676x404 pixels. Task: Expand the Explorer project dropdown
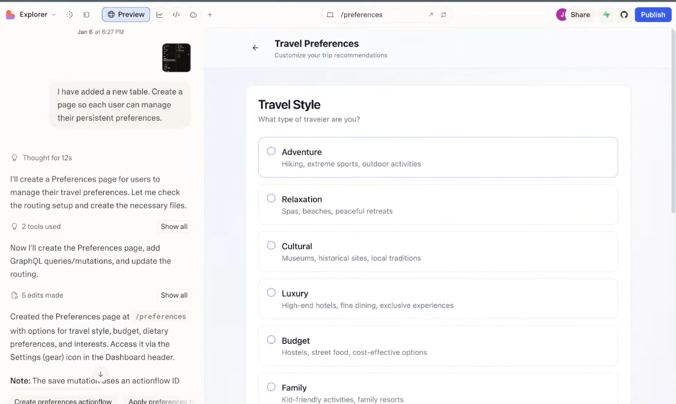(54, 15)
